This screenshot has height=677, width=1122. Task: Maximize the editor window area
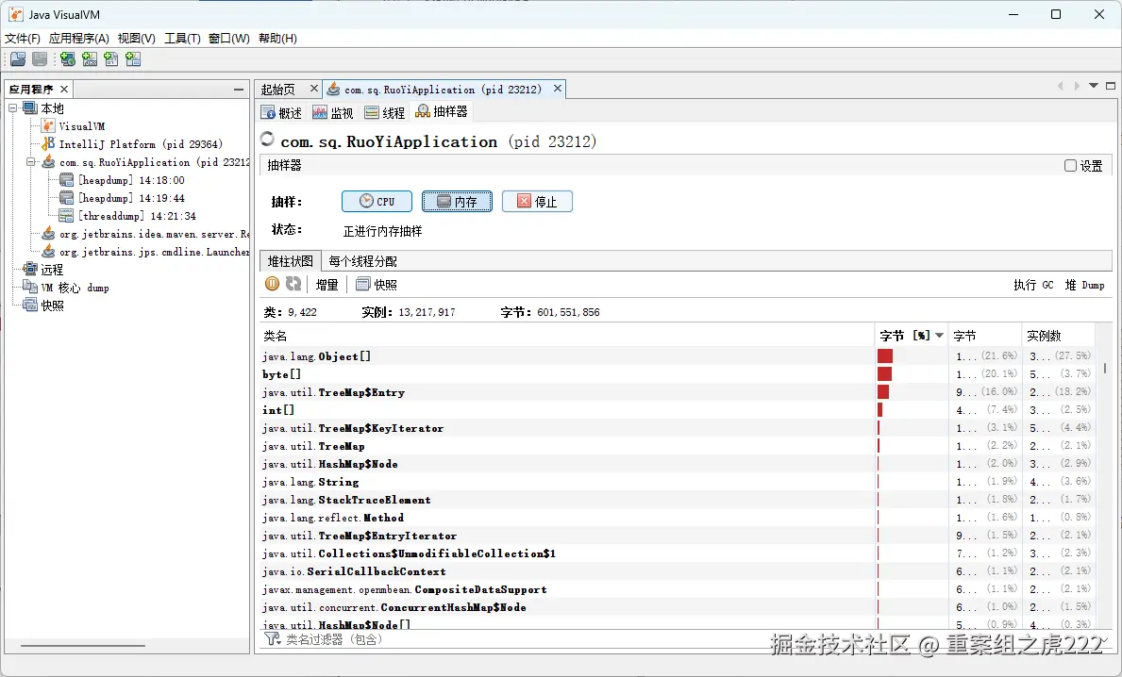pos(1111,86)
